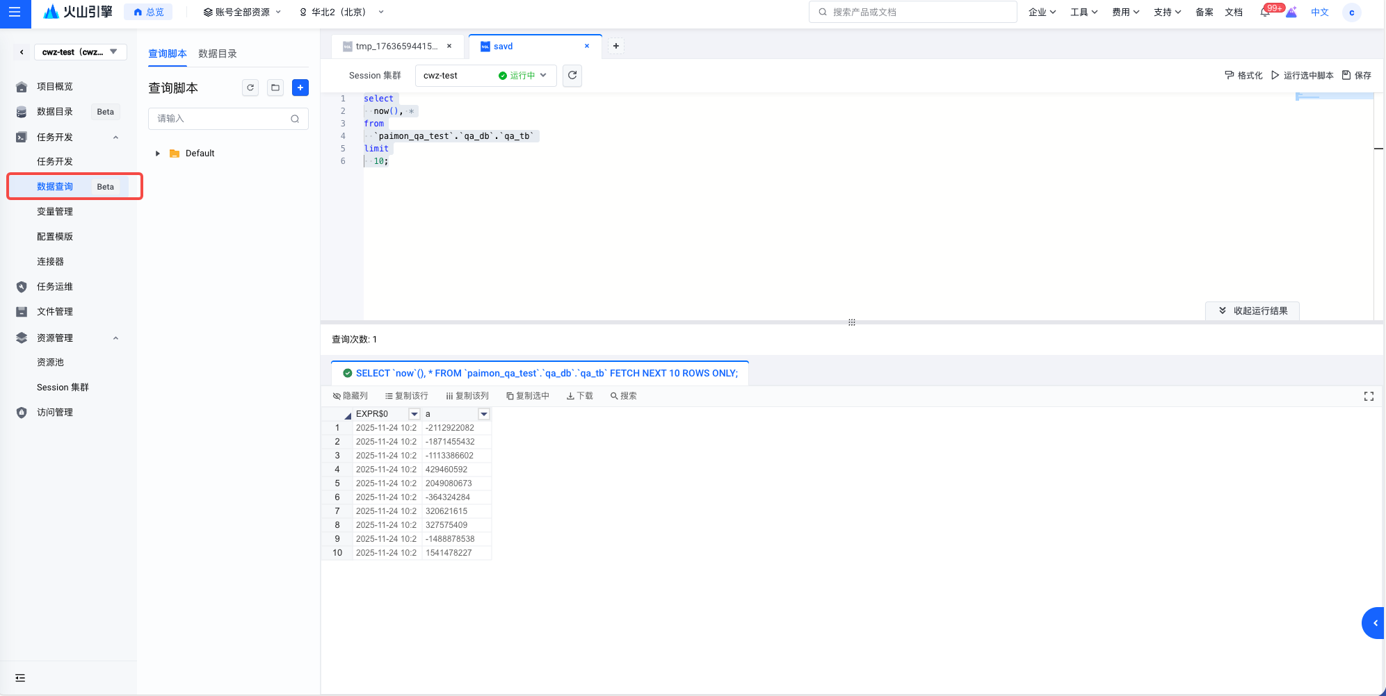Screen dimensions: 1386x696
Task: Open the notification bell icon
Action: click(x=1265, y=13)
